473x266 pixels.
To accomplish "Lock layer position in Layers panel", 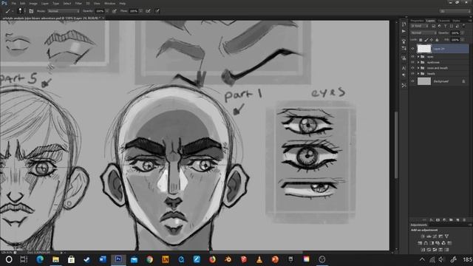I will [432, 40].
